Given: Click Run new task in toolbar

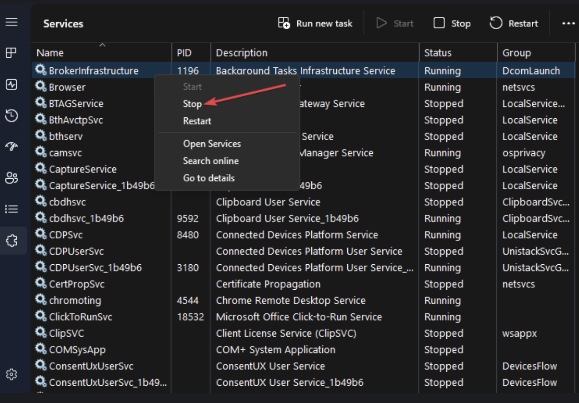Looking at the screenshot, I should click(x=315, y=23).
